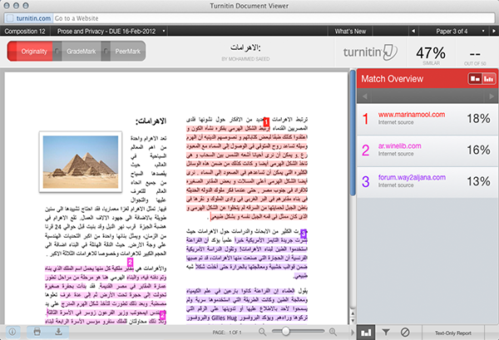Click large number 3 in Match Overview
Screen dimensions: 499x340
tap(366, 181)
